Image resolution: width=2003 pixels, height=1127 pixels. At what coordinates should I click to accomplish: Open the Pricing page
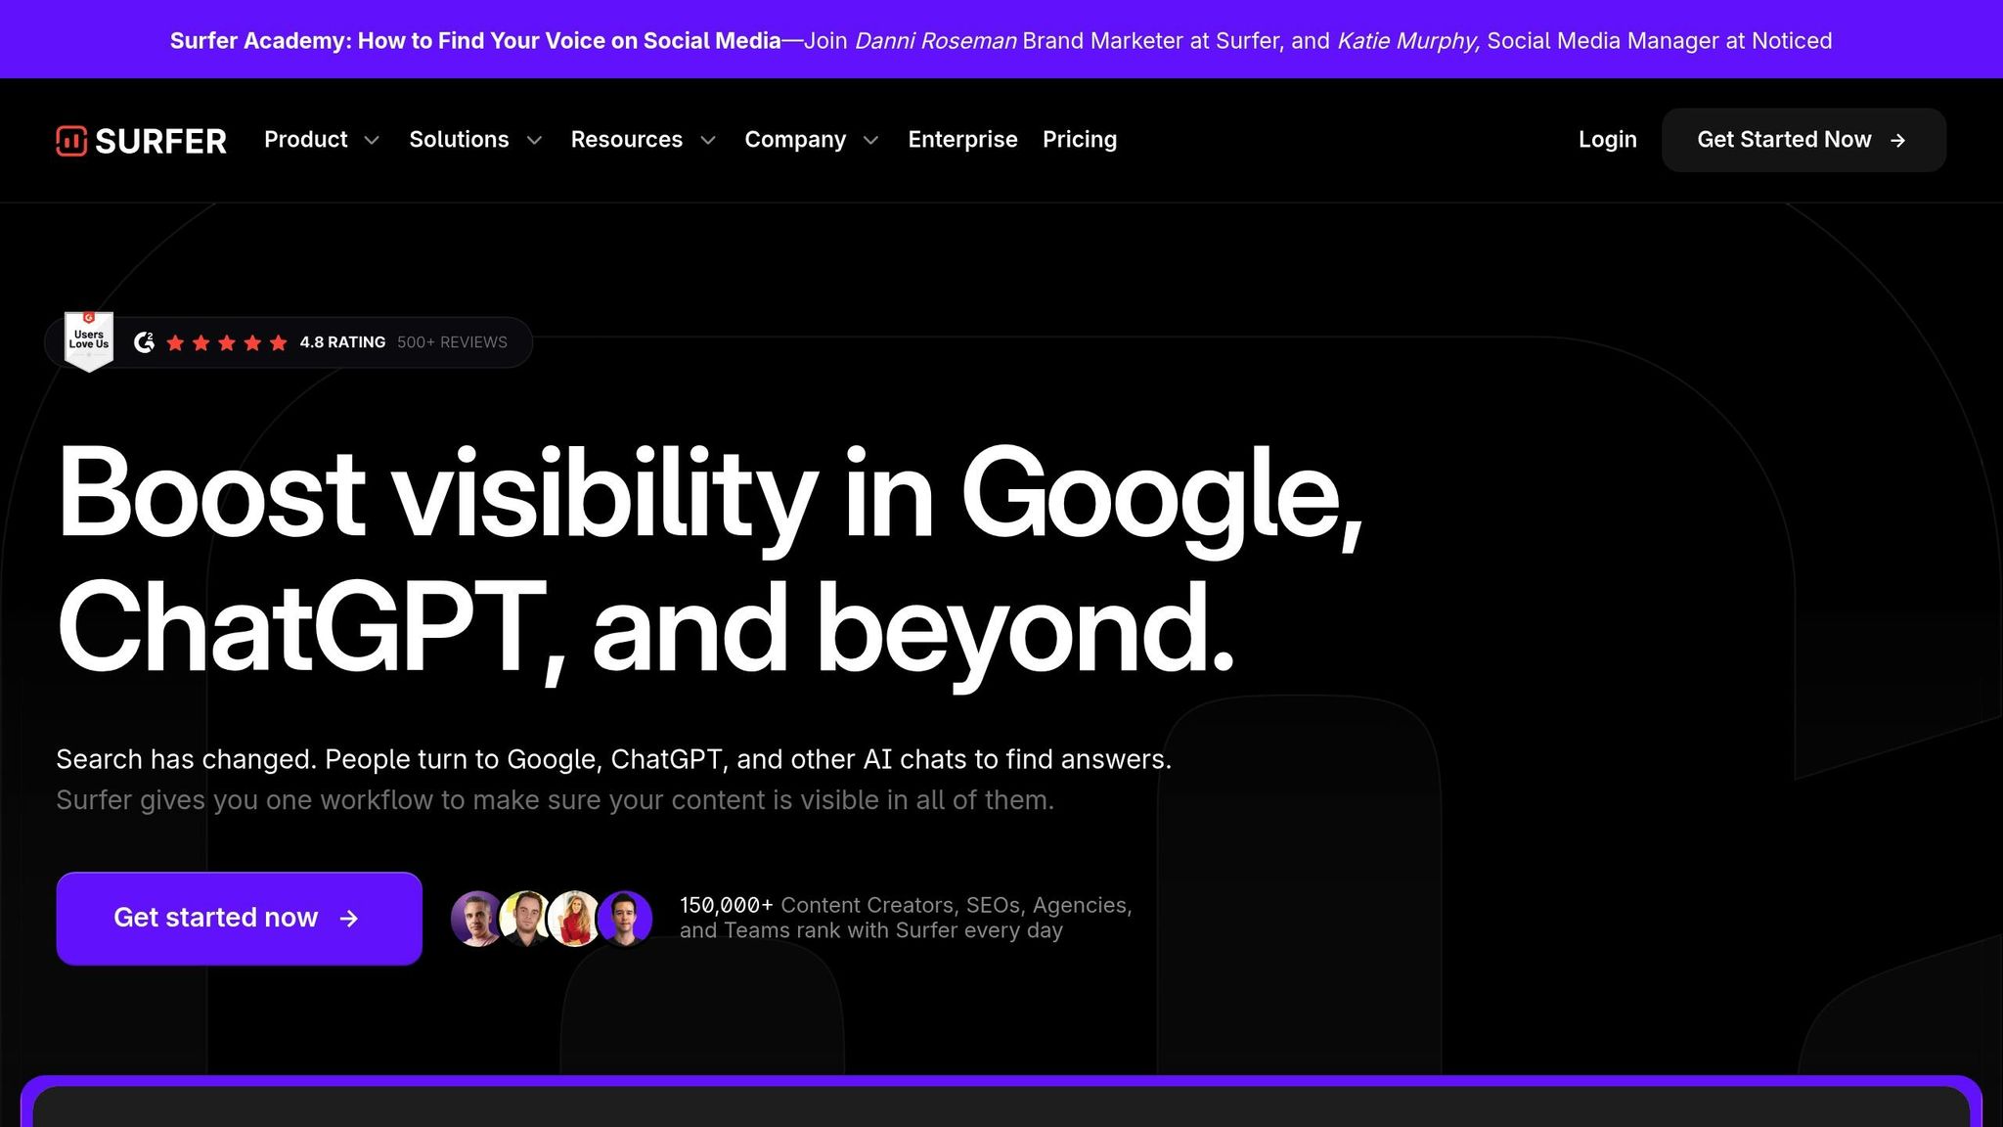pyautogui.click(x=1080, y=140)
